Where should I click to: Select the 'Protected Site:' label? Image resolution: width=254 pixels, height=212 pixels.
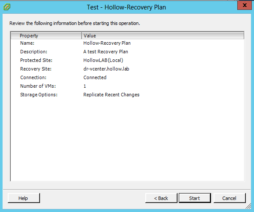click(x=36, y=60)
